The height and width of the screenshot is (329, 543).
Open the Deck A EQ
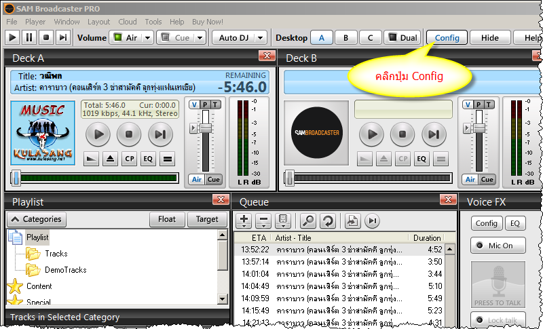tap(148, 159)
